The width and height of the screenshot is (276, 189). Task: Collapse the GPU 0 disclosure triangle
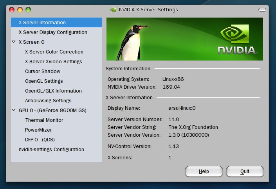14,110
